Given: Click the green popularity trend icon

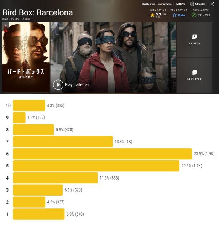Looking at the screenshot, I should pyautogui.click(x=194, y=15).
